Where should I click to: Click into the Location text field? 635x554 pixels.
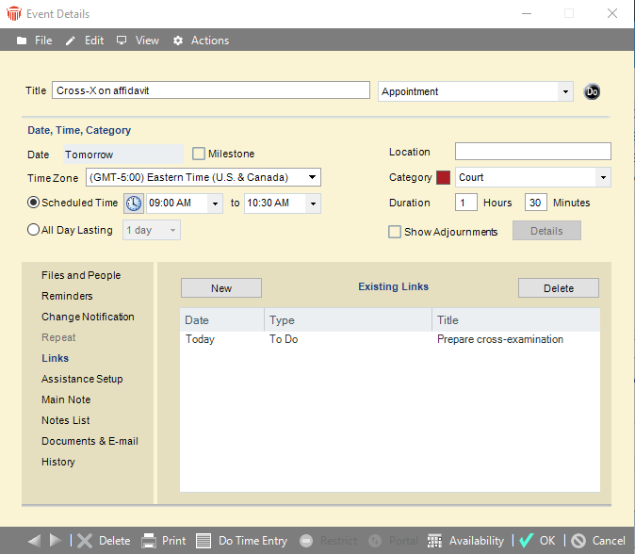[x=532, y=152]
